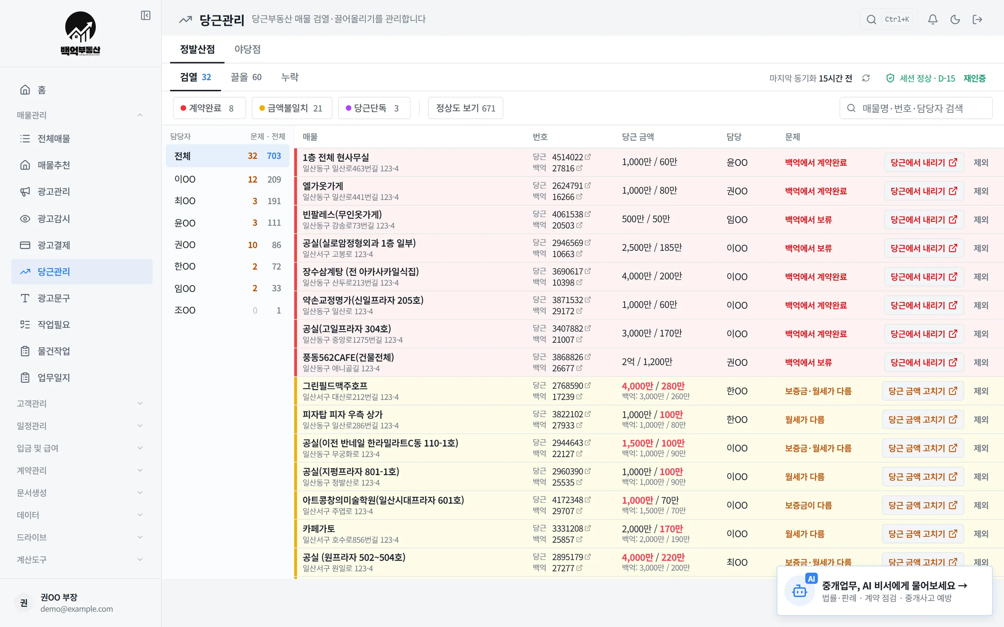Focus the 매물명·번호·담당자 검색 field
Viewport: 1004px width, 627px height.
pos(916,108)
